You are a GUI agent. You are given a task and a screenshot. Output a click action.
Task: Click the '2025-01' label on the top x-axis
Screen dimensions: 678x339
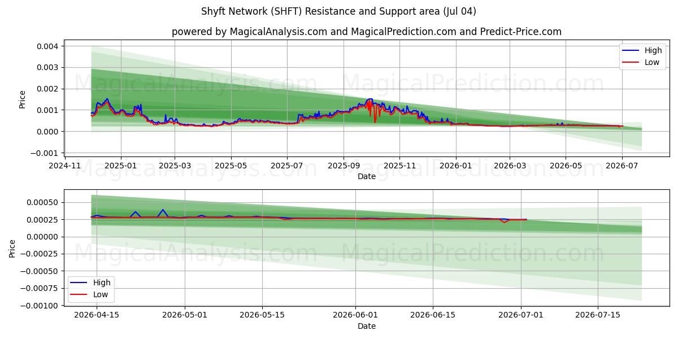(x=121, y=166)
